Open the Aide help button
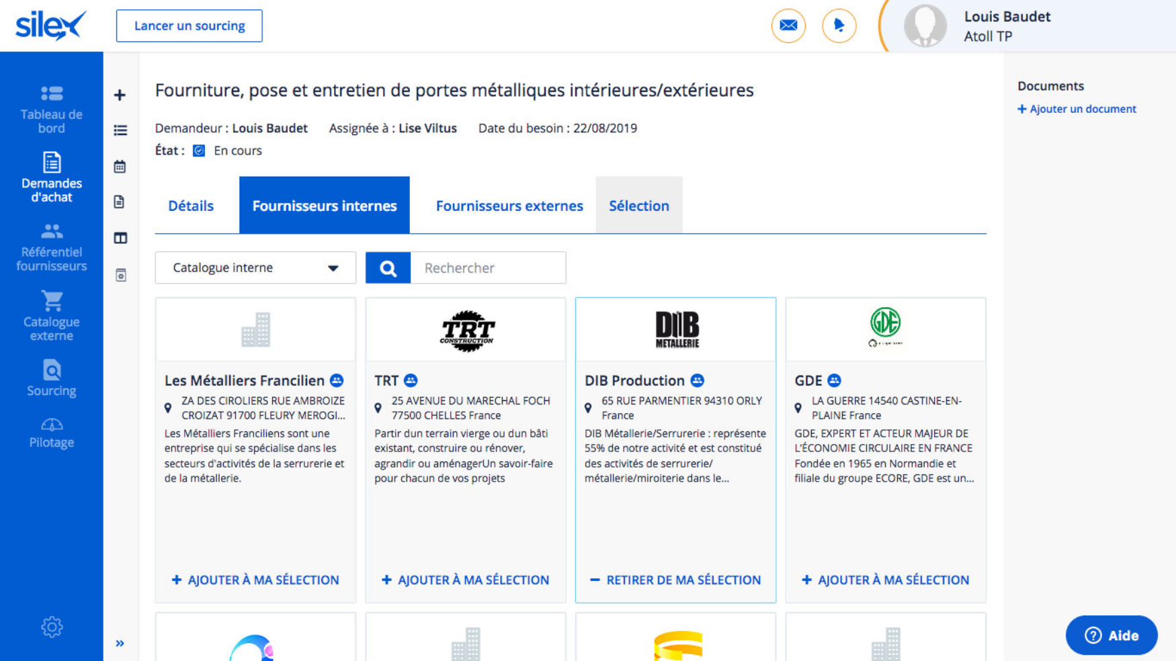Screen dimensions: 1176x661 click(1111, 635)
